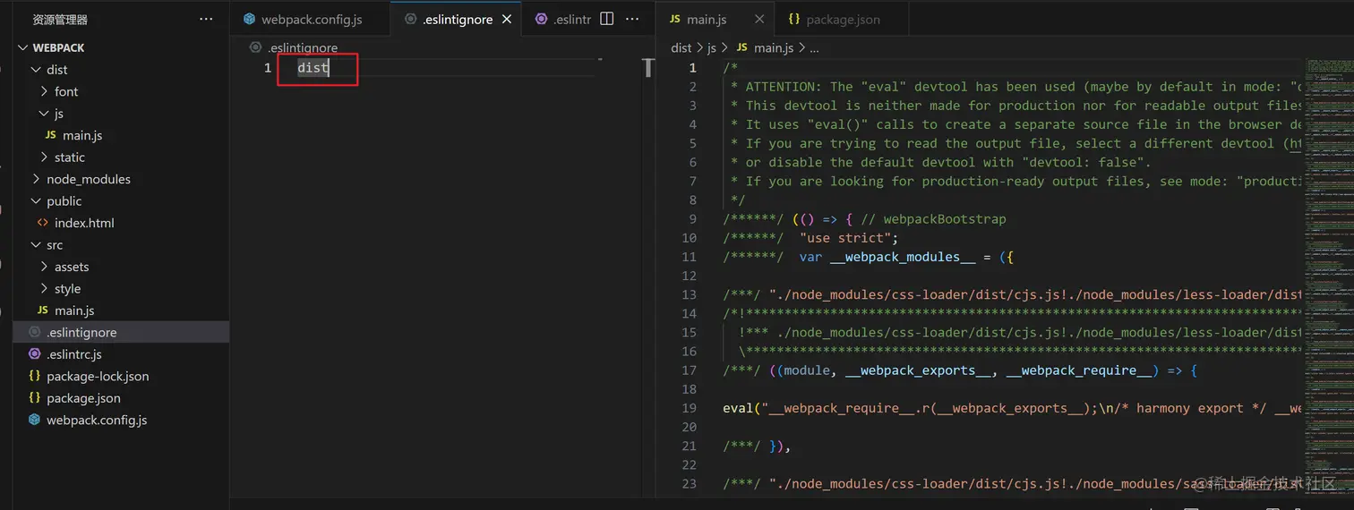Click main.js breadcrumb in right editor

(774, 47)
